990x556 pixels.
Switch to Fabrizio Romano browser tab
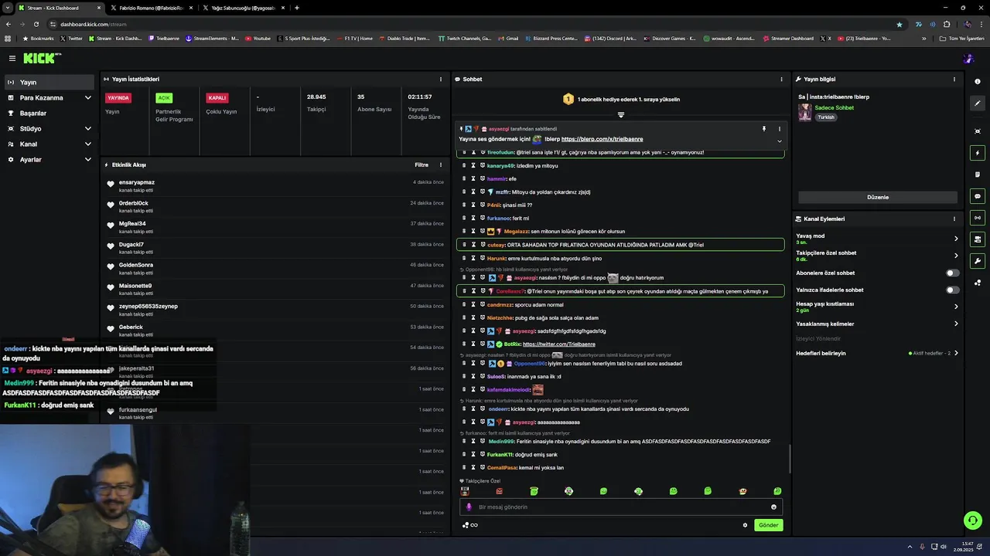(x=151, y=8)
